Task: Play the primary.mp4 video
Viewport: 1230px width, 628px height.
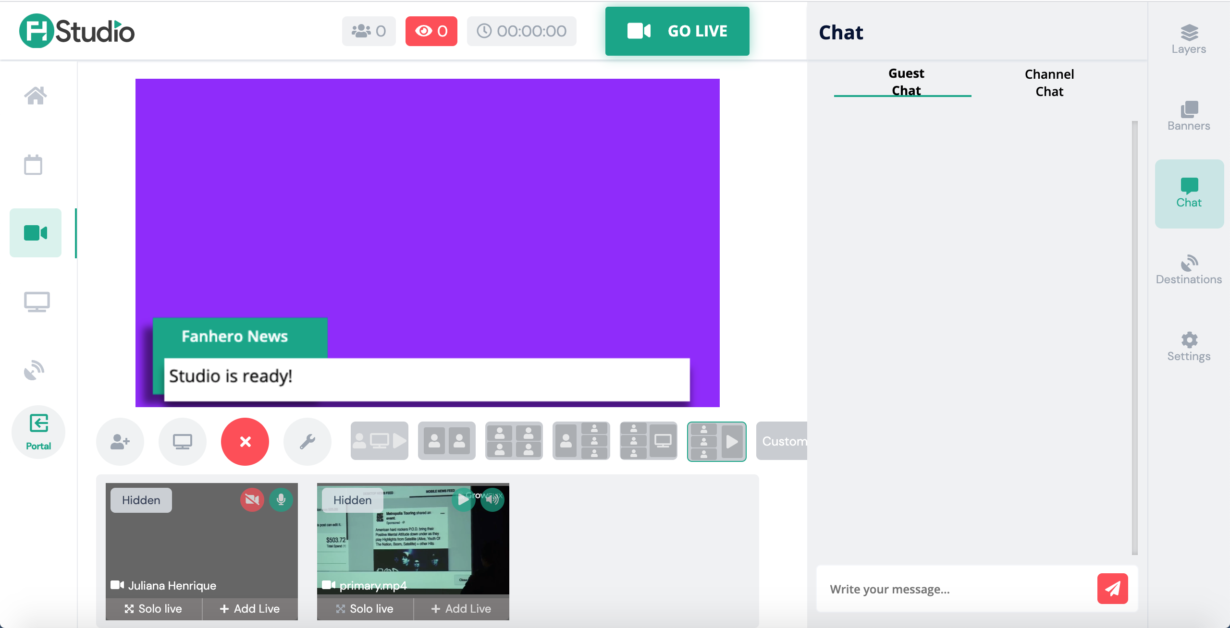Action: click(x=463, y=500)
